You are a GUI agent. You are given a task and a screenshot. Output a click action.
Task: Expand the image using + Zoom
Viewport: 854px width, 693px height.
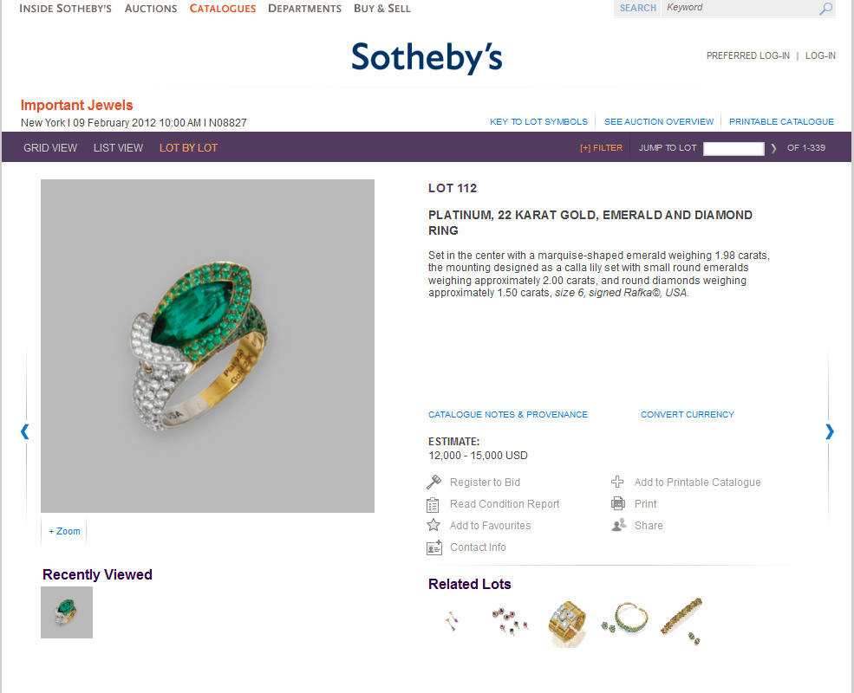tap(64, 531)
